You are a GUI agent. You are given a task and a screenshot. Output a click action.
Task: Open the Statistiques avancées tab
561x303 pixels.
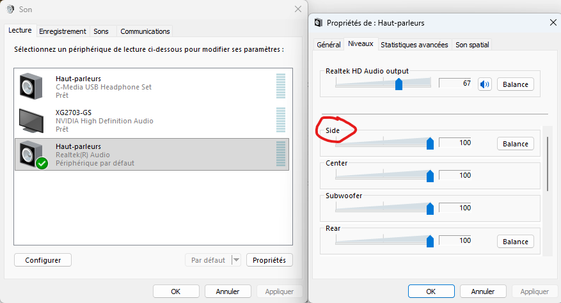pos(414,45)
